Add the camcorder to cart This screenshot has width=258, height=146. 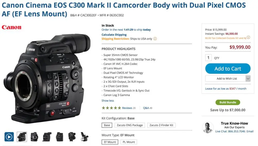click(x=228, y=69)
